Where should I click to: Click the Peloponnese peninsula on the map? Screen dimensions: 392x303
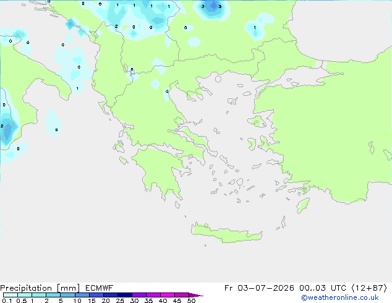tap(161, 170)
